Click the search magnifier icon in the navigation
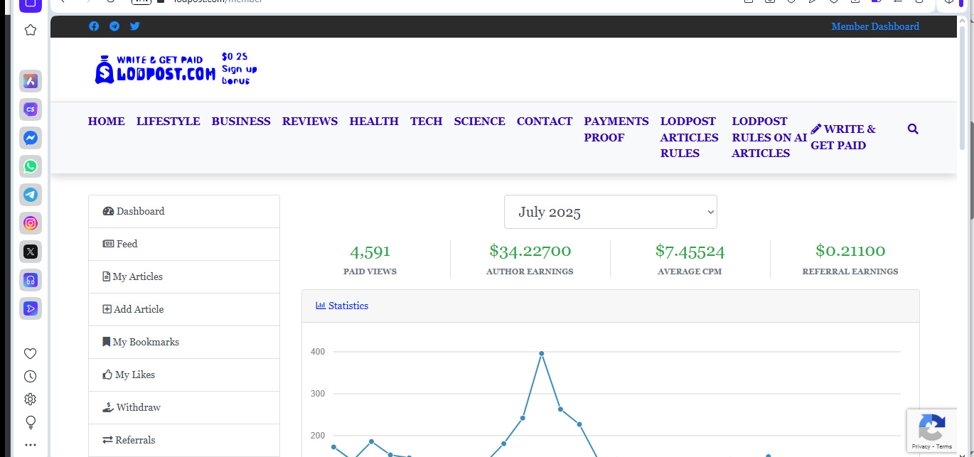Image resolution: width=974 pixels, height=457 pixels. pyautogui.click(x=913, y=129)
